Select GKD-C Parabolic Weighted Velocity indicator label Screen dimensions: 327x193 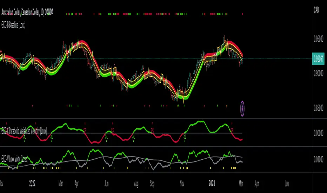click(24, 131)
